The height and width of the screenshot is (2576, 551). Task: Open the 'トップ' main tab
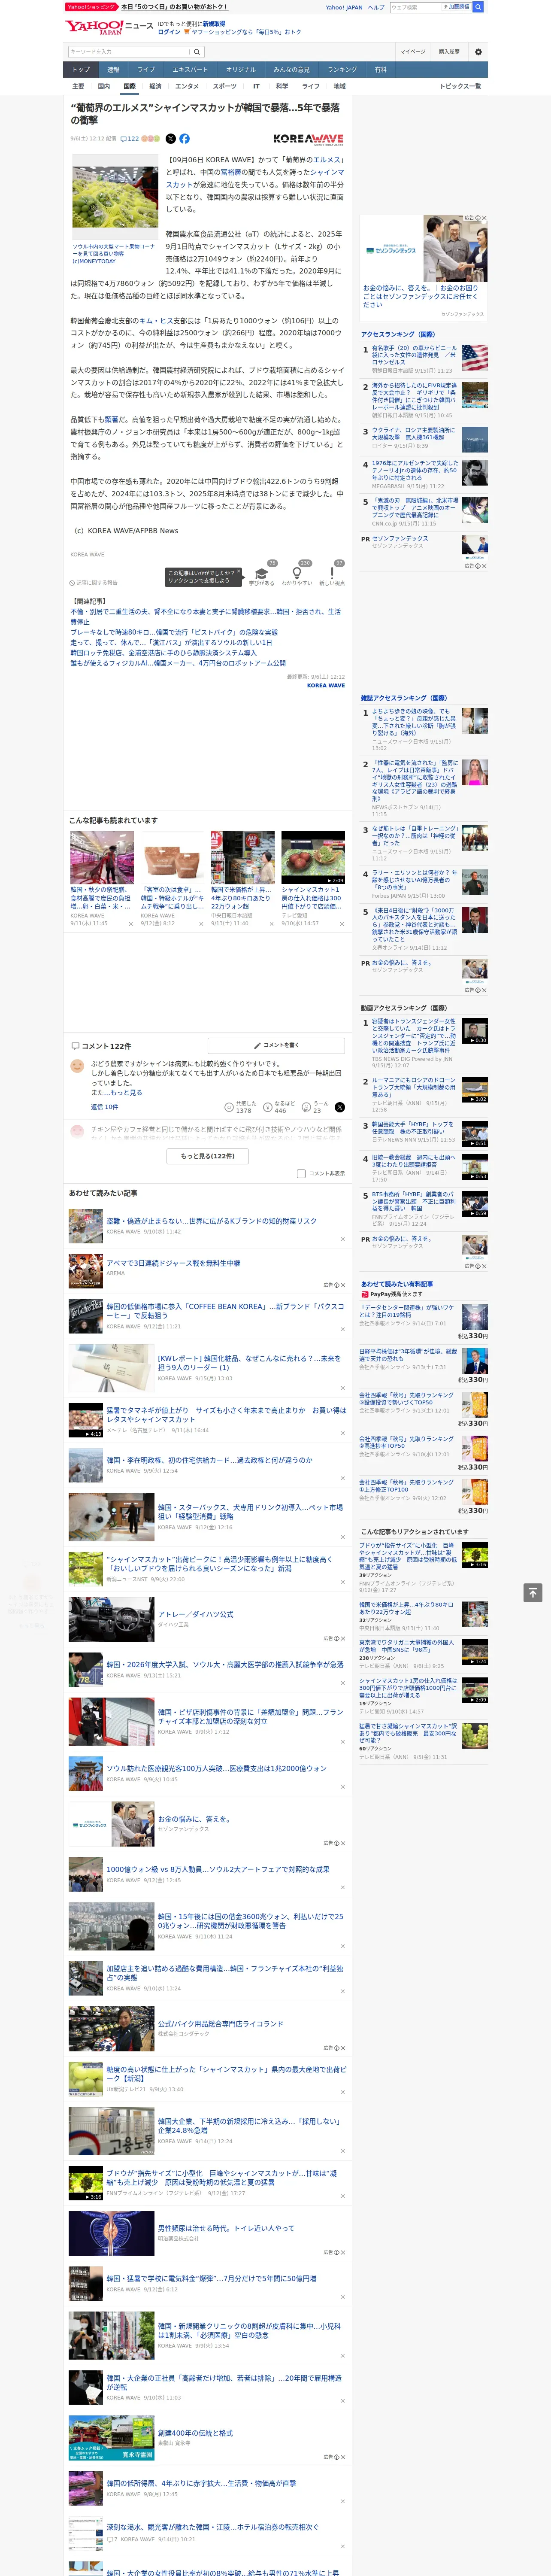click(x=81, y=69)
